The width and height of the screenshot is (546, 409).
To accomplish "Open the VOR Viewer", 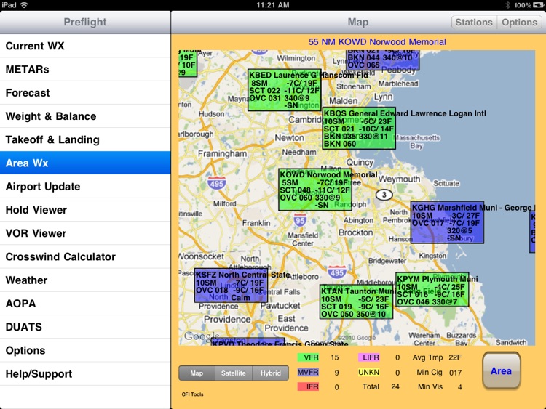I will 85,233.
